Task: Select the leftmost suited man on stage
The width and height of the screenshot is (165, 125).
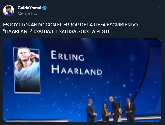Action: point(91,110)
